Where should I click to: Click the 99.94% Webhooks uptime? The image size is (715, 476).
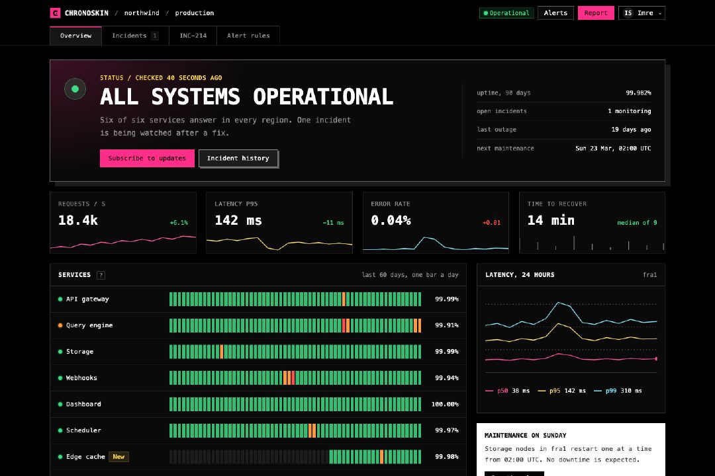[x=447, y=378]
